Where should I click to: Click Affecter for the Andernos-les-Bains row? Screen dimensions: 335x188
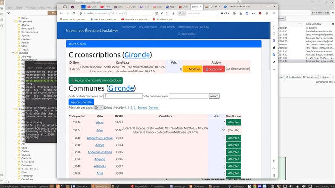tap(234, 152)
